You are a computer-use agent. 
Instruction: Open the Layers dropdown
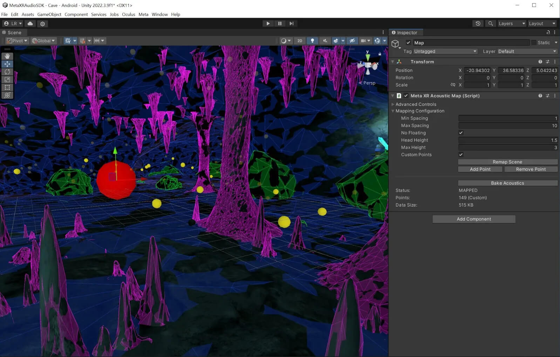point(512,23)
